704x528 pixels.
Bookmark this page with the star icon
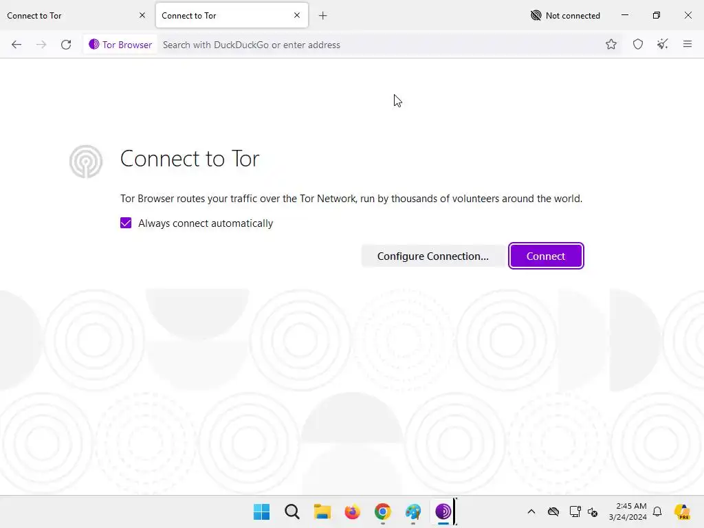click(x=610, y=45)
